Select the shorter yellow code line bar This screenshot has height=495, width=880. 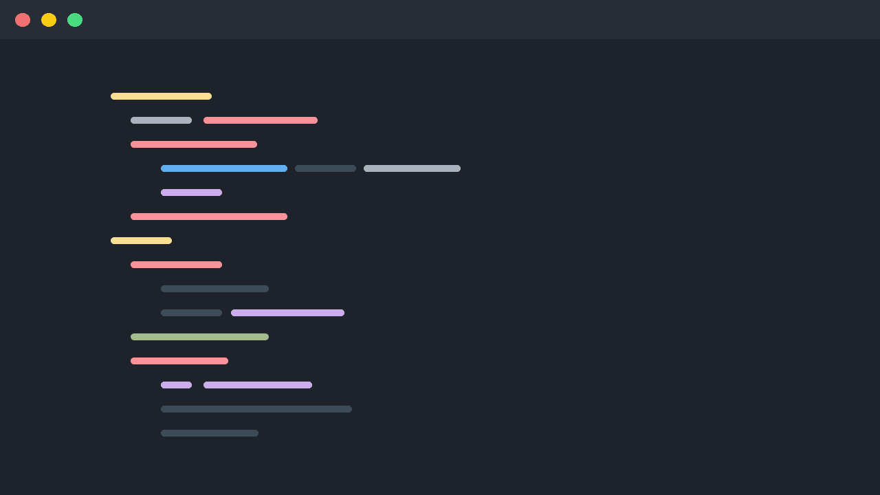pyautogui.click(x=141, y=241)
